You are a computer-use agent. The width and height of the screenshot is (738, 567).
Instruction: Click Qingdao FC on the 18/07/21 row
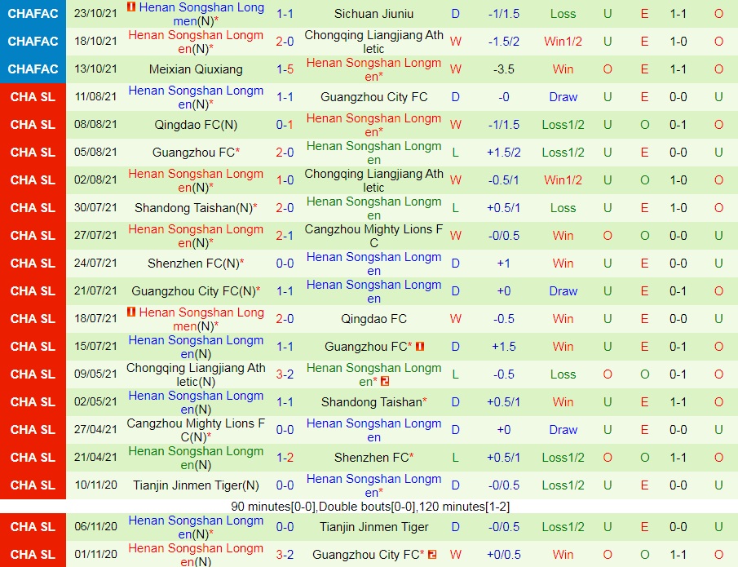point(373,319)
